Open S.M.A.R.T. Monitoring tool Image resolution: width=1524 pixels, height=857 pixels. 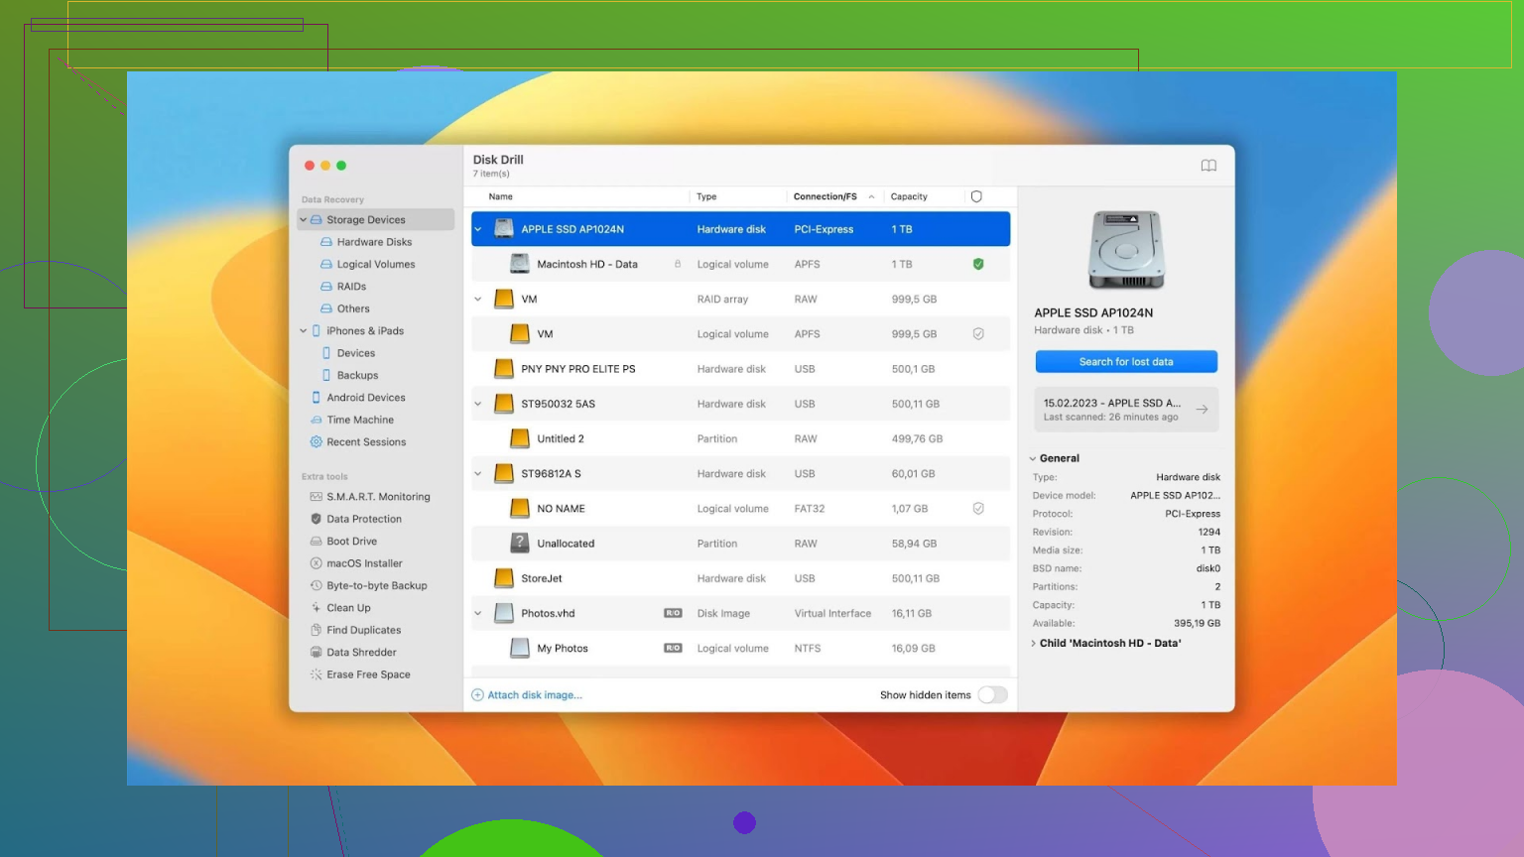coord(377,497)
